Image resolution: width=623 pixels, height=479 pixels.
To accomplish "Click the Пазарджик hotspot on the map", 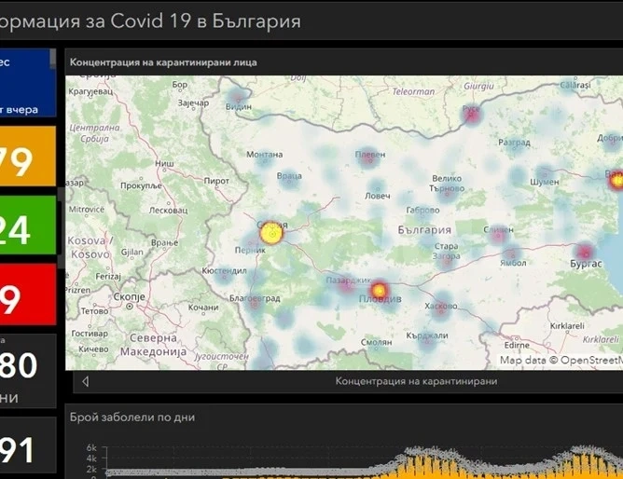I will pos(346,284).
